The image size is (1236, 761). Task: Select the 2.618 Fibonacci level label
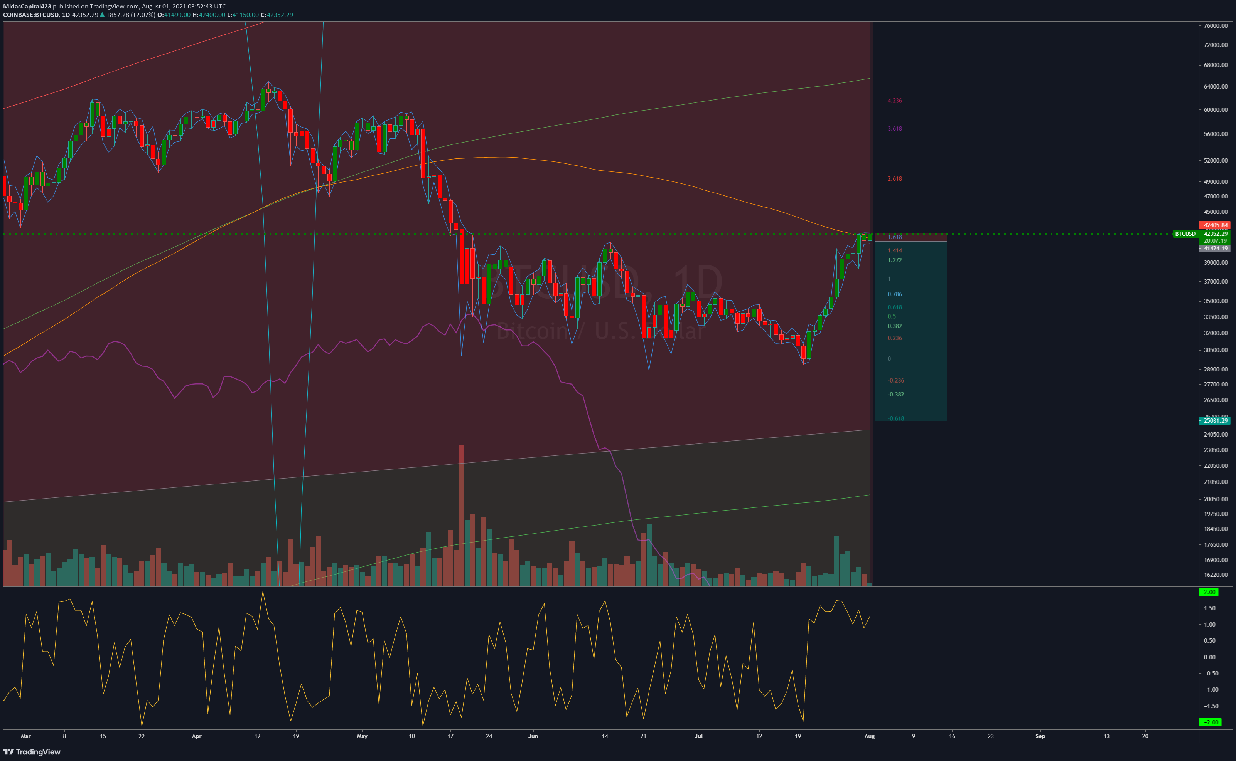point(895,179)
